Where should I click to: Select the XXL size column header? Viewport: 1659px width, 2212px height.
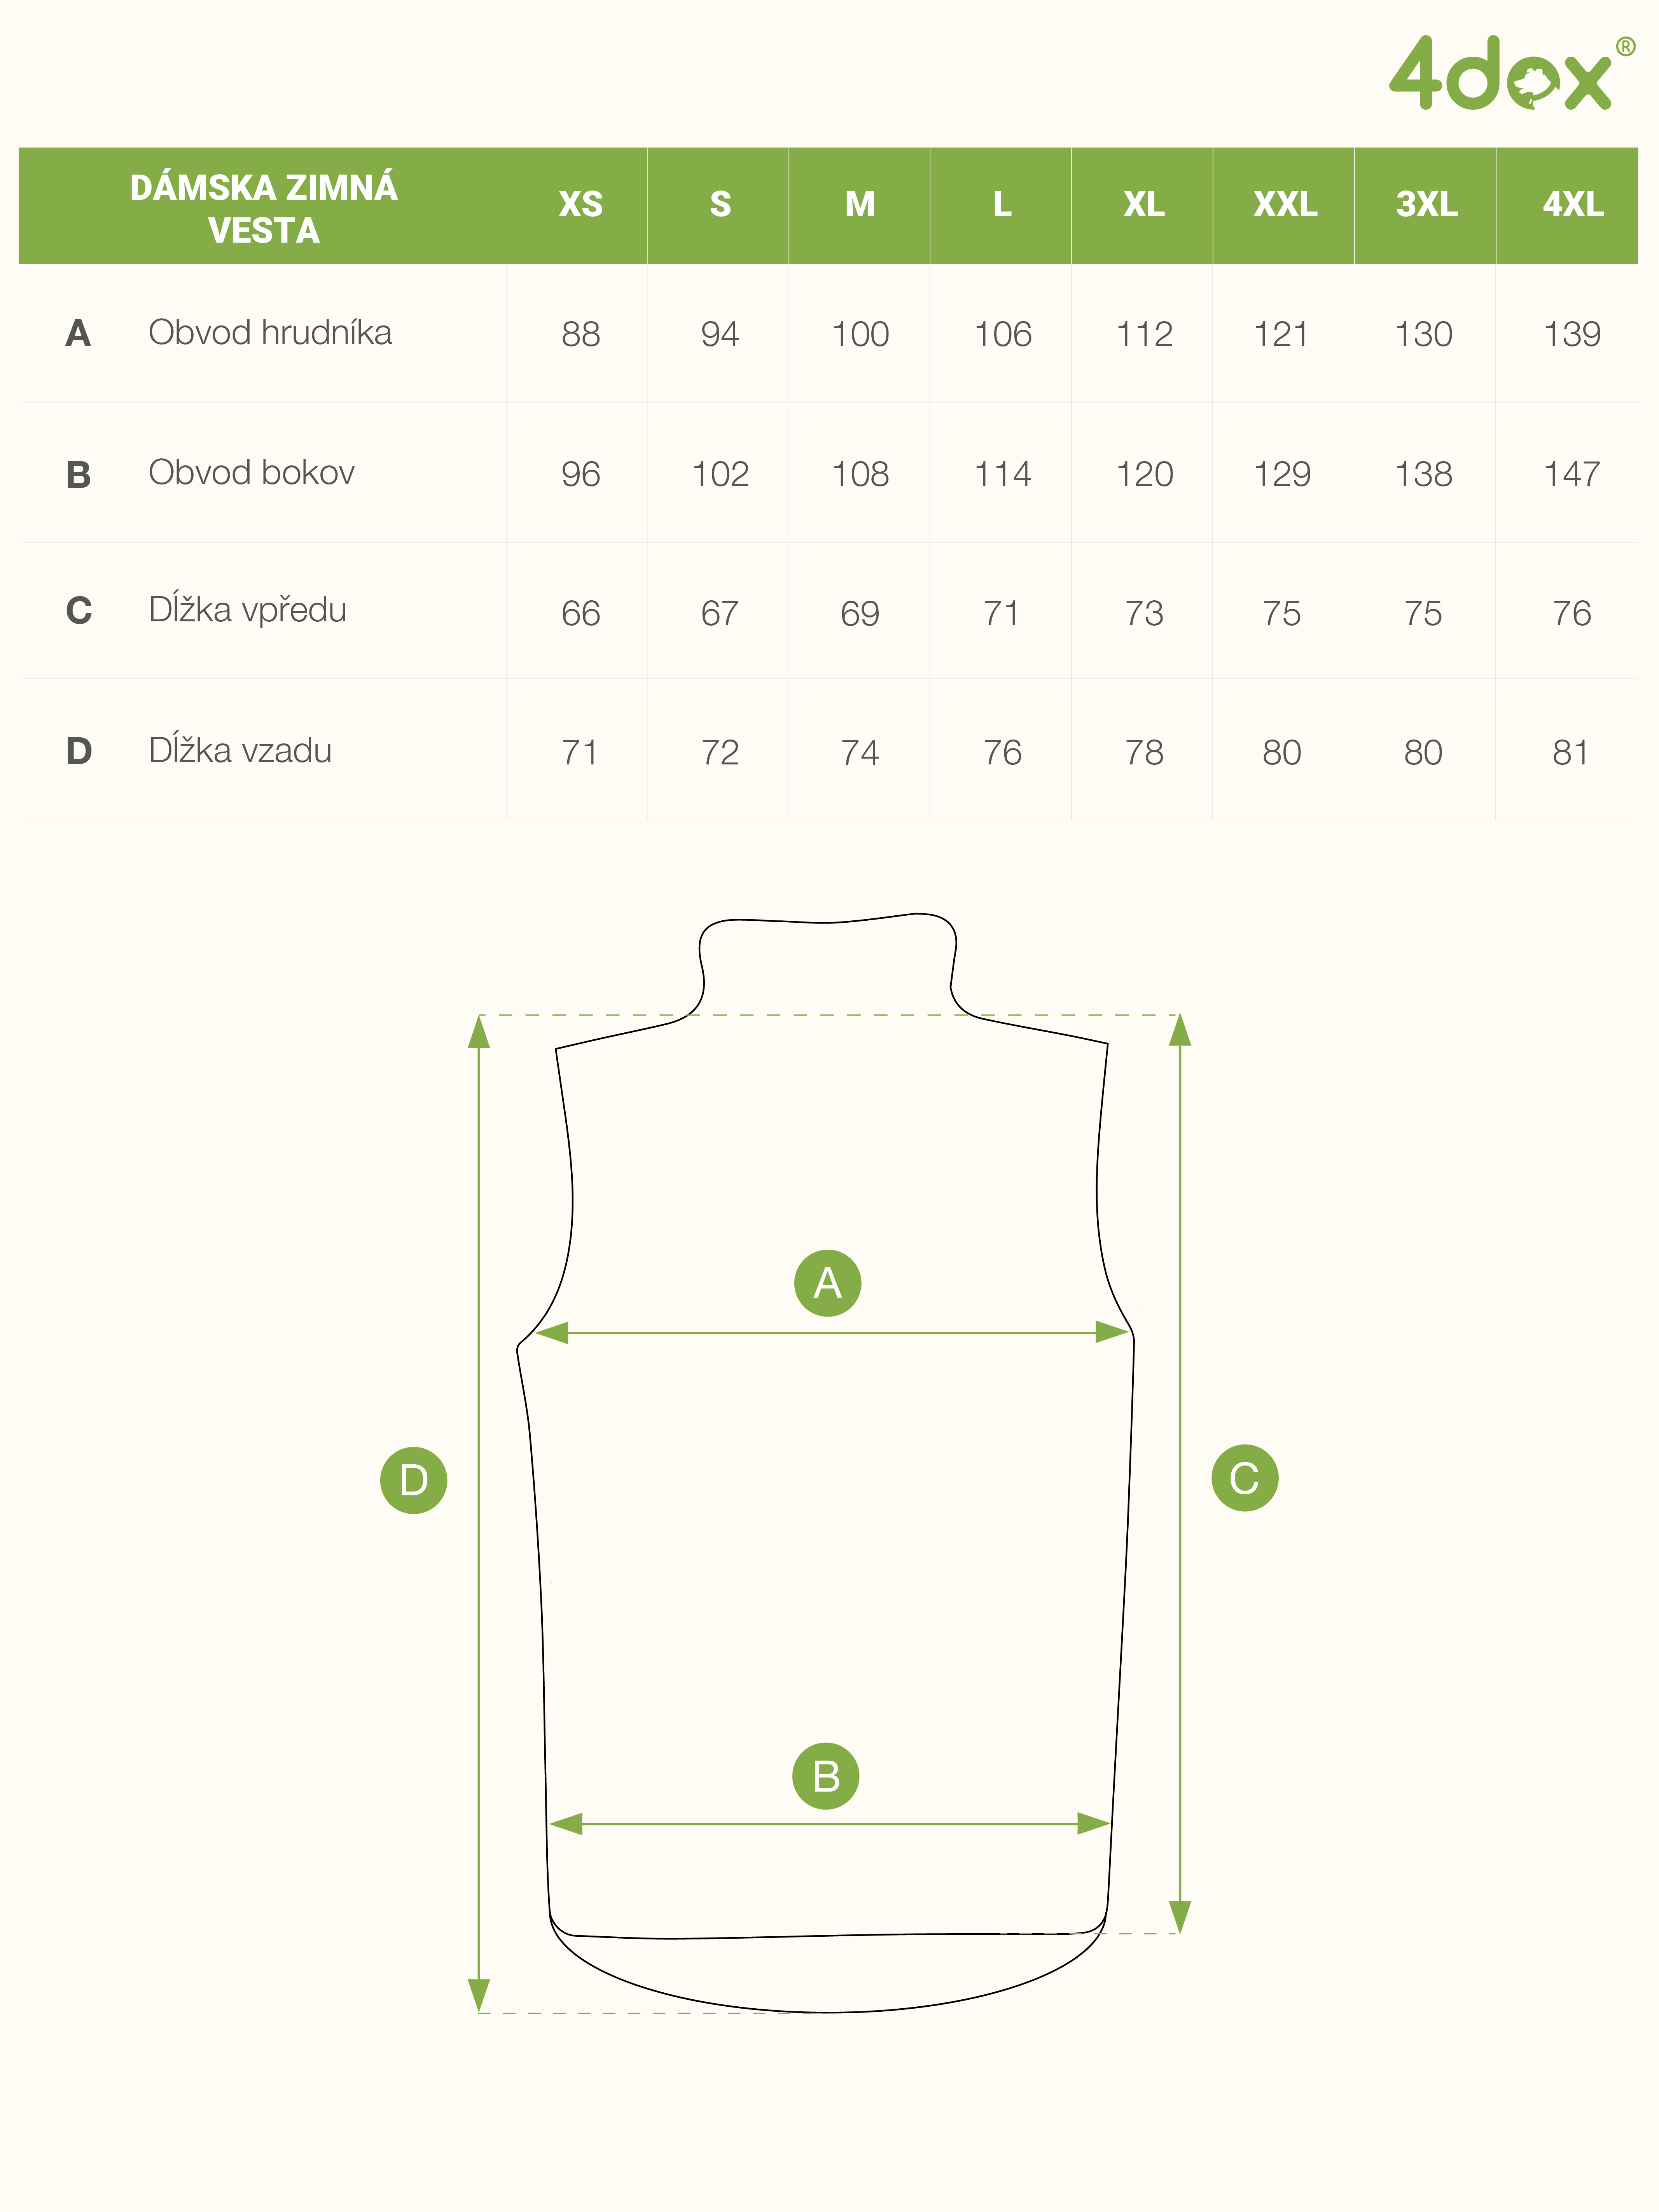tap(1285, 205)
